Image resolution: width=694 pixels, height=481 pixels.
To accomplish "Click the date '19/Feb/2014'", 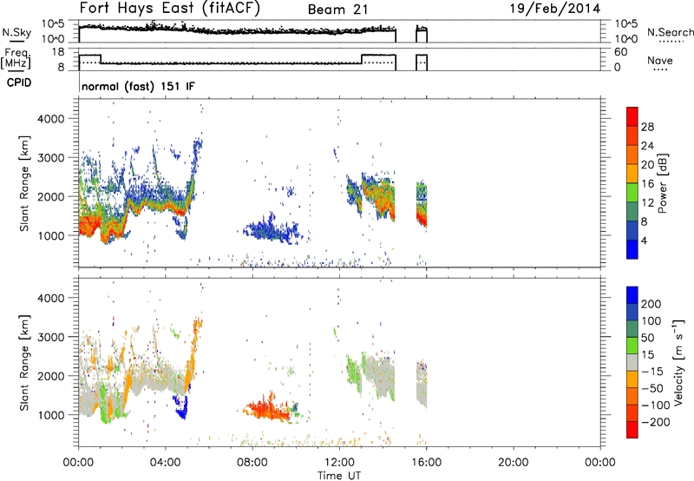I will pyautogui.click(x=555, y=9).
